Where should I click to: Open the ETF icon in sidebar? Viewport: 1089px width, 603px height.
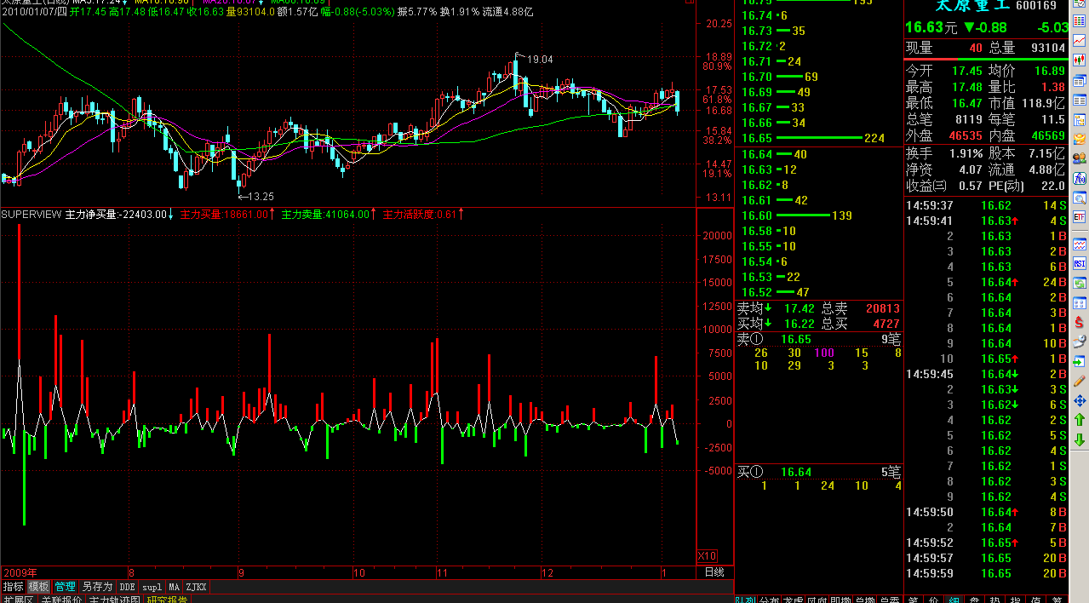(x=1080, y=217)
